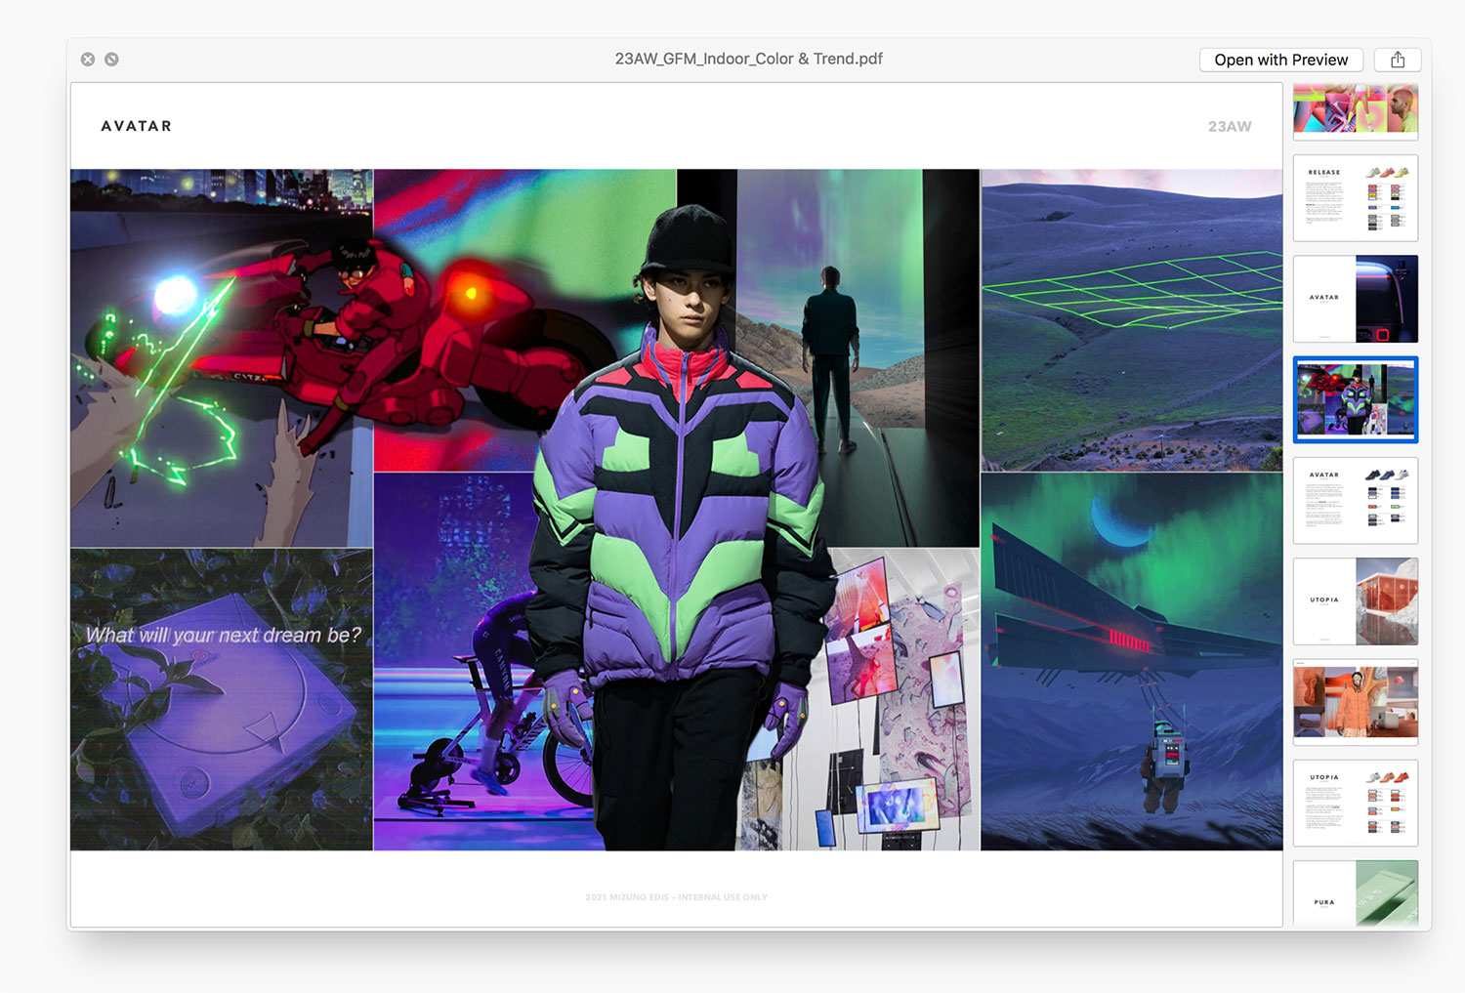Viewport: 1465px width, 993px height.
Task: Click the purple game console image
Action: [222, 700]
